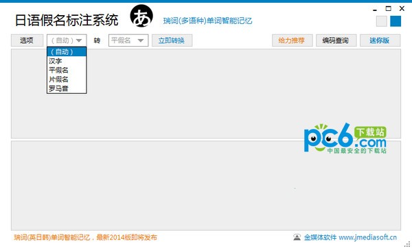The height and width of the screenshot is (249, 412).
Task: Pick the light gray theme swatch
Action: pos(382,21)
